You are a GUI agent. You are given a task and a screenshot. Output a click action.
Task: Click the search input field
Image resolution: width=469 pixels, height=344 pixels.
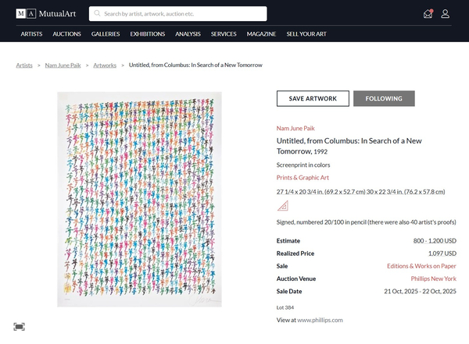[182, 14]
